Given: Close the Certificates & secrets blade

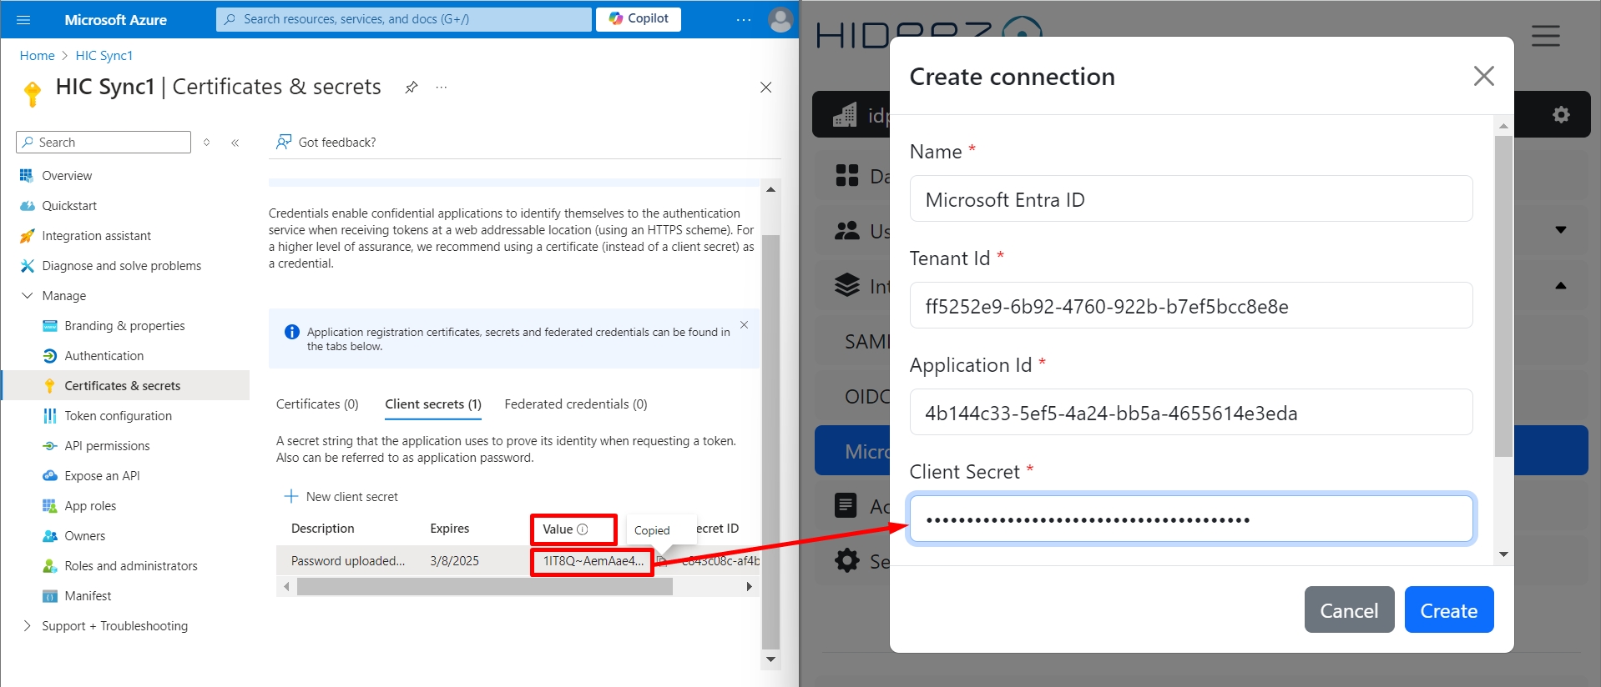Looking at the screenshot, I should [x=765, y=88].
